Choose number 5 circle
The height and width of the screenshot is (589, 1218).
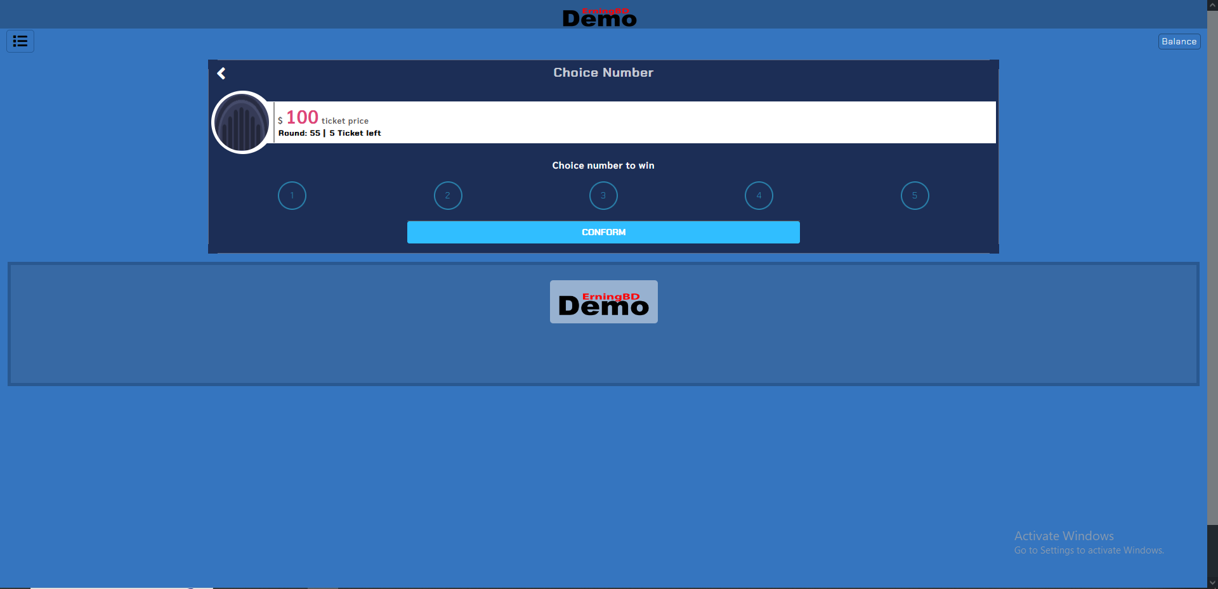click(x=915, y=195)
